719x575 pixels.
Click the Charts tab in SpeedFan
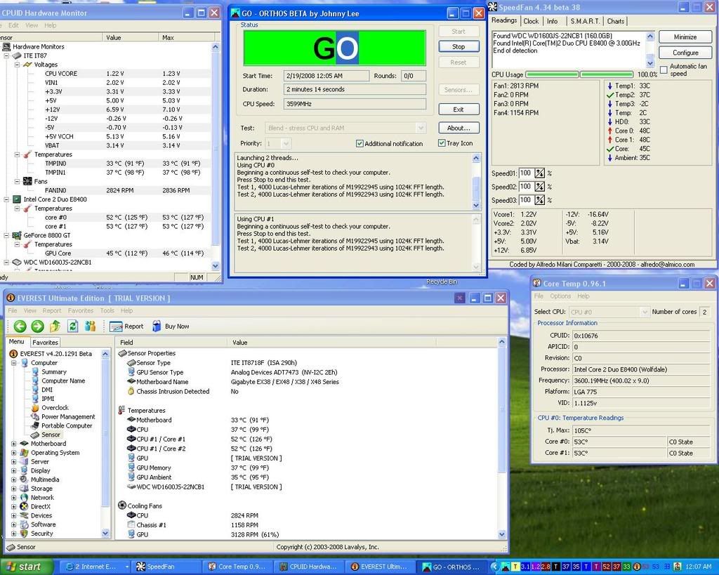(x=616, y=21)
